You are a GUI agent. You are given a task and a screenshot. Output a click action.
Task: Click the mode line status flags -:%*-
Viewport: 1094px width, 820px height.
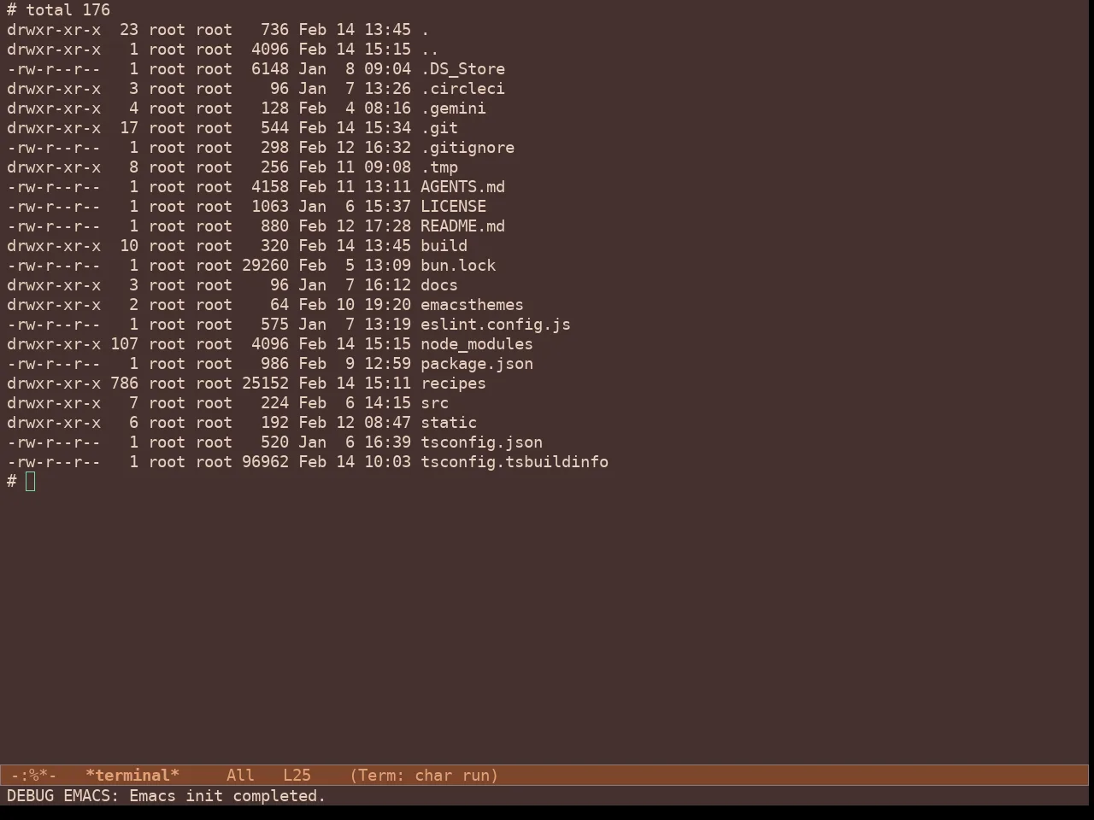pyautogui.click(x=33, y=776)
